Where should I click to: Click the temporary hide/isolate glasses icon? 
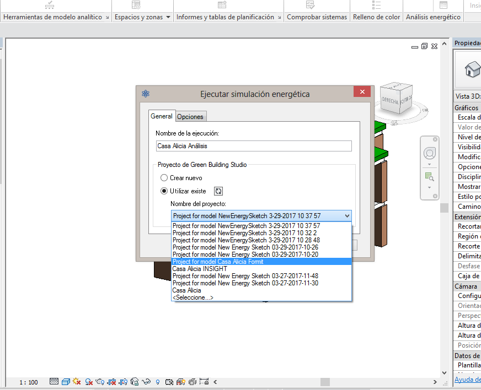tap(146, 382)
